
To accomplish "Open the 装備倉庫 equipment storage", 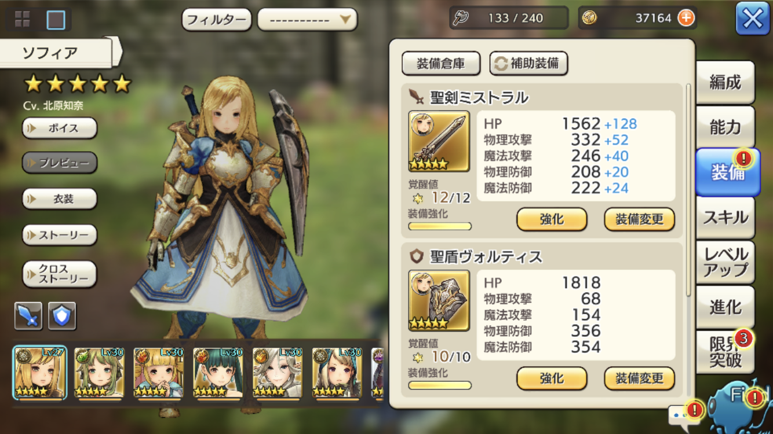I will click(x=441, y=64).
